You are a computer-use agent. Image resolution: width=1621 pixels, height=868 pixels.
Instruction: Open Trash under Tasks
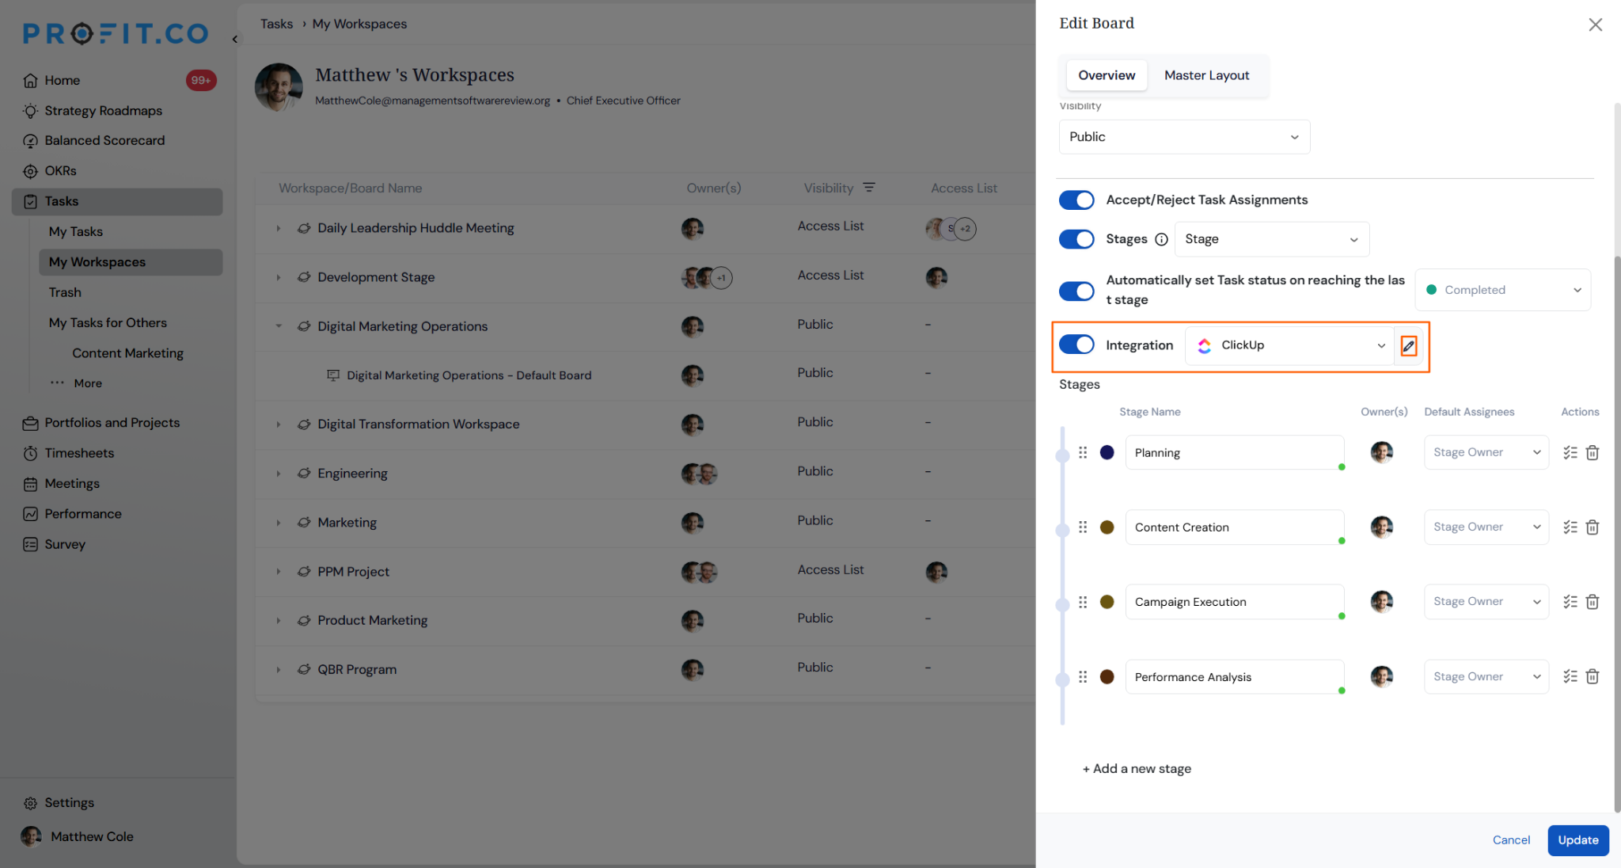click(65, 292)
